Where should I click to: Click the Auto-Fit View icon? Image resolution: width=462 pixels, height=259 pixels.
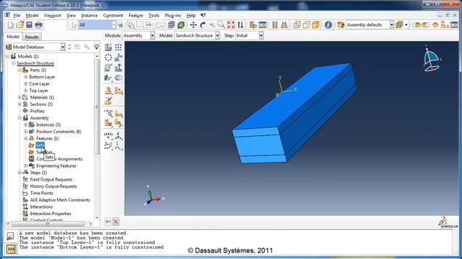[x=231, y=25]
